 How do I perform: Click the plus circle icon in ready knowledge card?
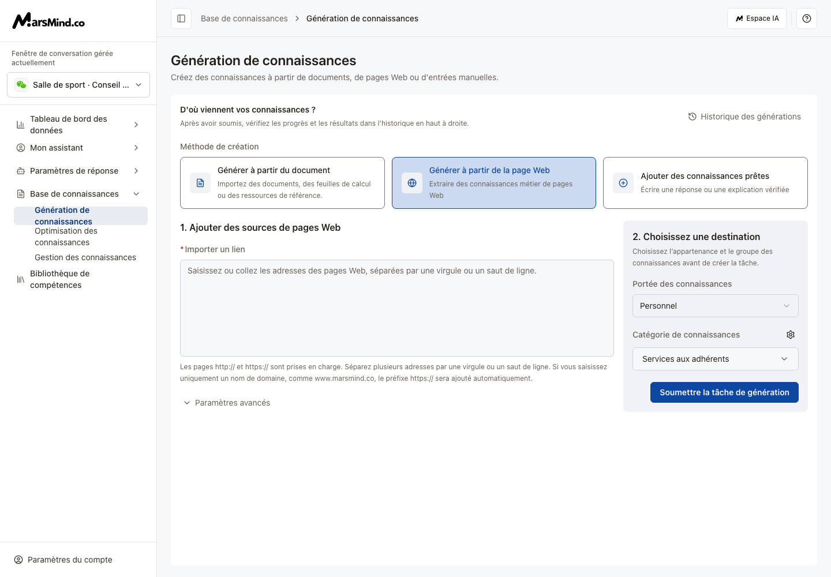click(x=623, y=183)
